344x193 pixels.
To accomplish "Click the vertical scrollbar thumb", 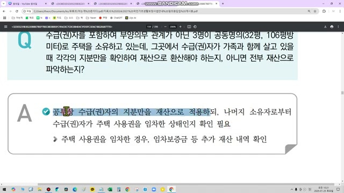I will point(342,93).
